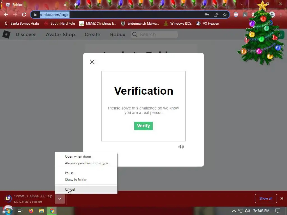Close the Roblox tab
The height and width of the screenshot is (215, 287).
pos(65,5)
